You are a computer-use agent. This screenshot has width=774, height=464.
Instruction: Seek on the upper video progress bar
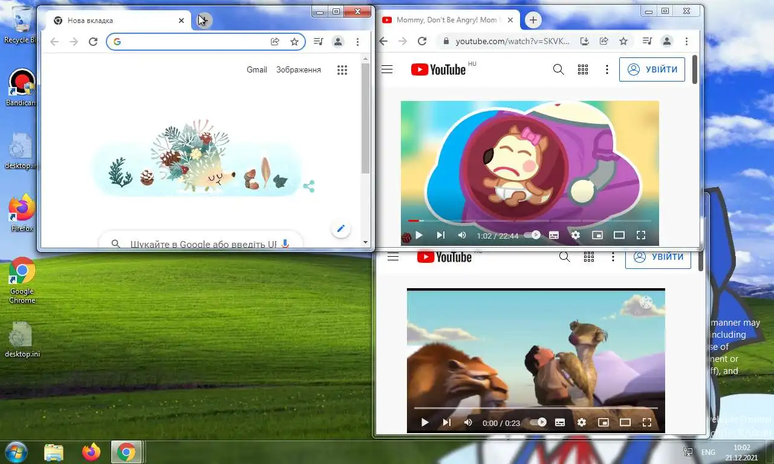[x=530, y=221]
